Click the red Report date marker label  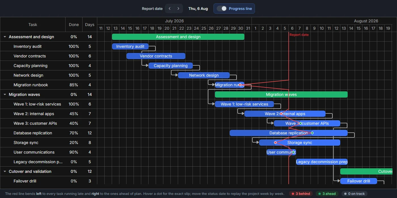299,35
